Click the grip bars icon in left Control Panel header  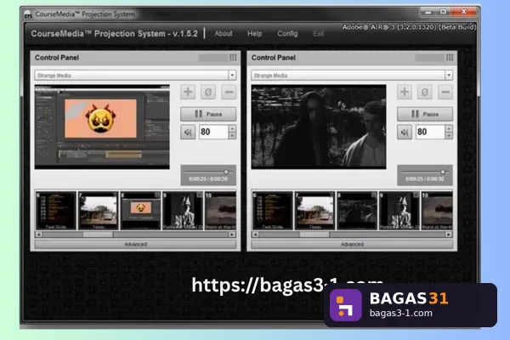[x=233, y=58]
